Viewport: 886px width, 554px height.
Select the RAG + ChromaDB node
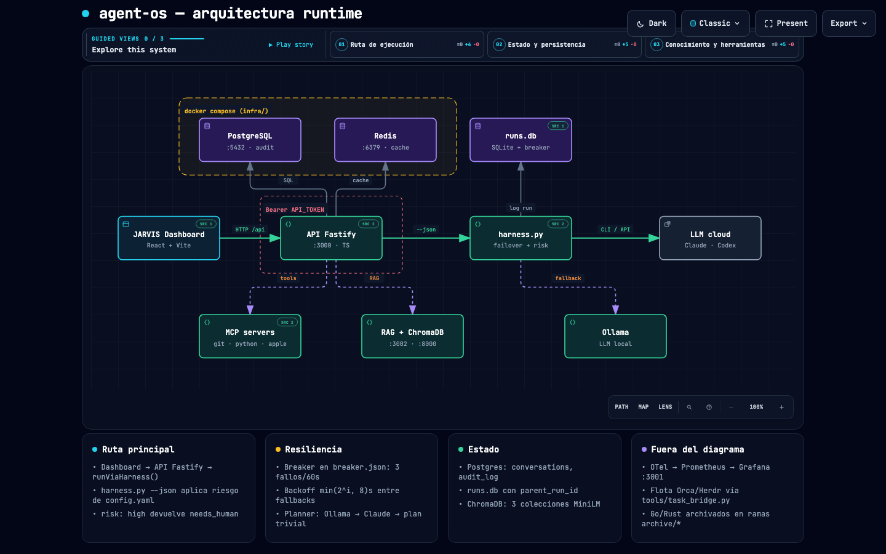(x=412, y=336)
